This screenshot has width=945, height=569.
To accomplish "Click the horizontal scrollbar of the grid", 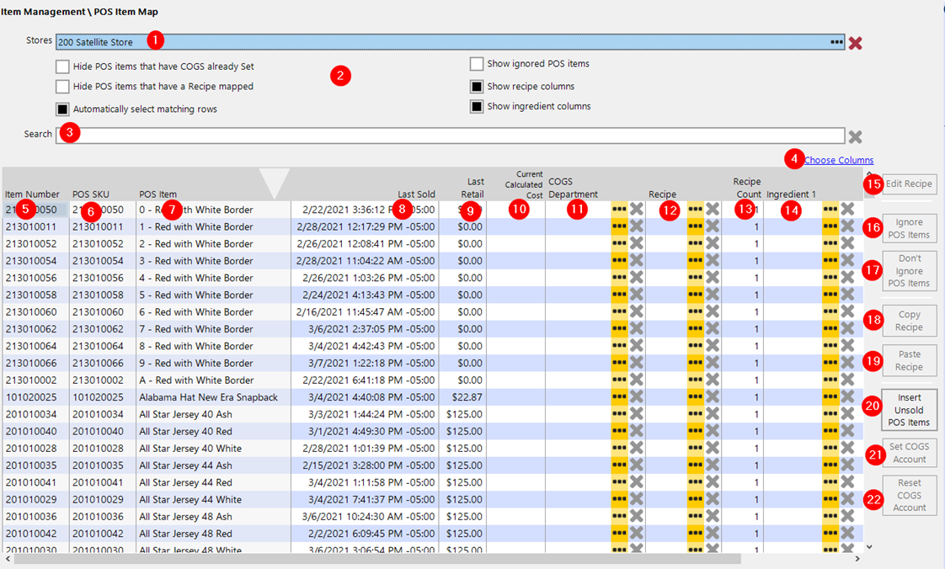I will pyautogui.click(x=379, y=558).
